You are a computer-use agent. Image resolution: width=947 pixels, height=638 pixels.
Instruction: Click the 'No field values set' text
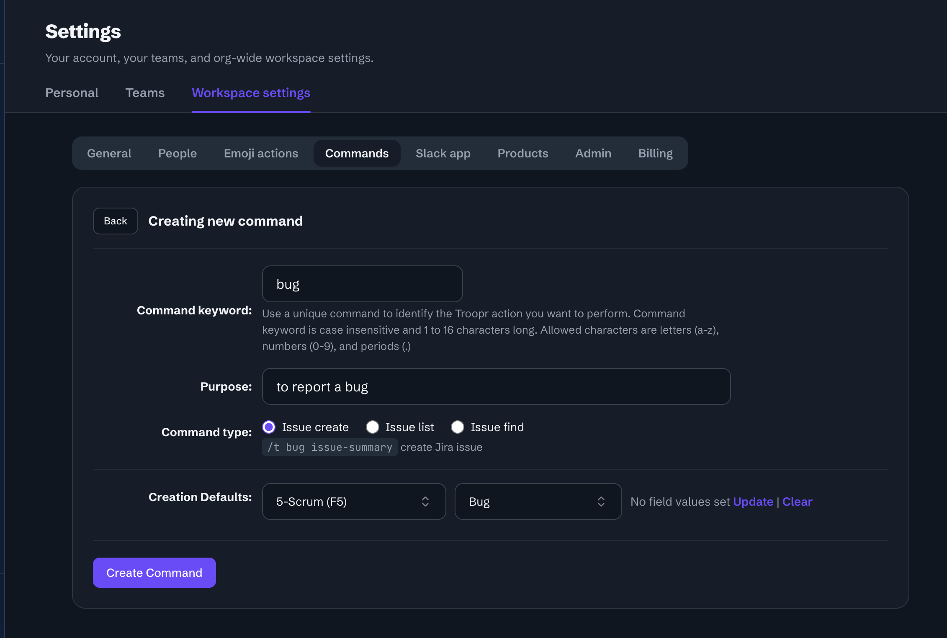pos(680,502)
